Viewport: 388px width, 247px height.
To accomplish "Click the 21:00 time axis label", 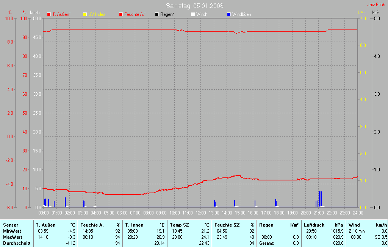I will pyautogui.click(x=319, y=213).
